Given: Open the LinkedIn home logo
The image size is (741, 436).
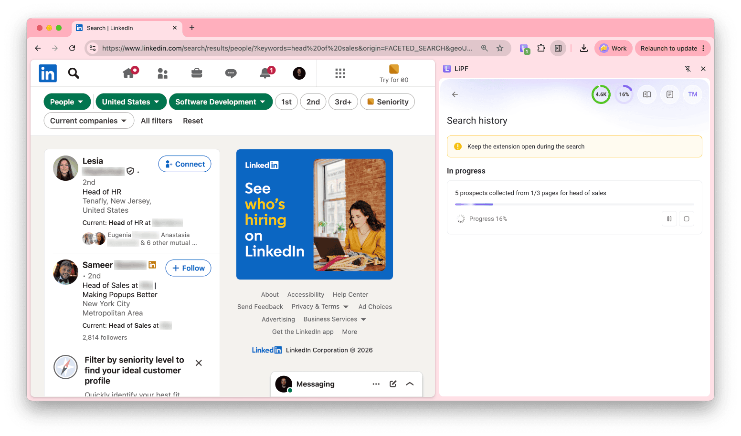Looking at the screenshot, I should pos(48,73).
